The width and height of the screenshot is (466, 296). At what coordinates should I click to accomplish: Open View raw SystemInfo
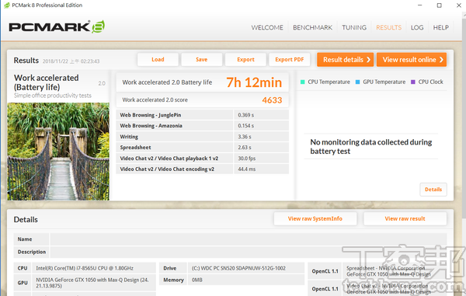click(315, 219)
